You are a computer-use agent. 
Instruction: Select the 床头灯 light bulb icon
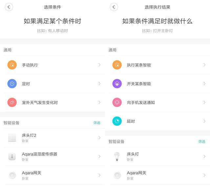point(117,156)
